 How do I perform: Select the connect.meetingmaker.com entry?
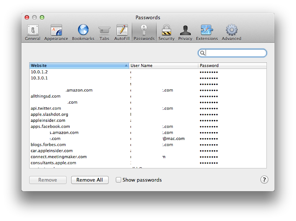point(148,157)
